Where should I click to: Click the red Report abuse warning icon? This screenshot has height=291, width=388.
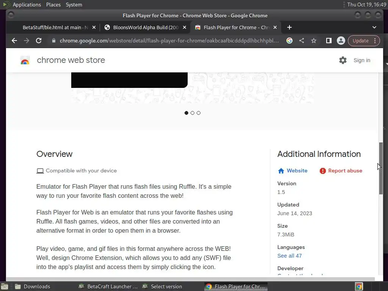(x=323, y=171)
